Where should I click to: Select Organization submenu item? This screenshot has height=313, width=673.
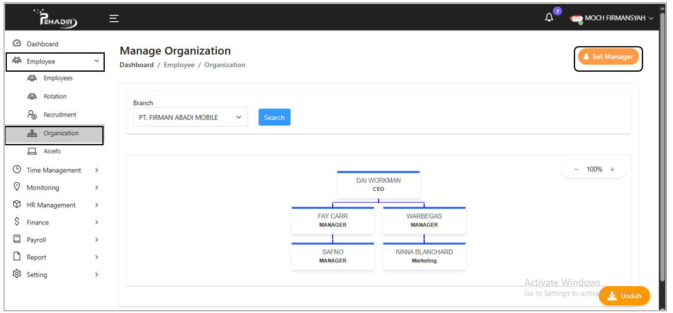click(54, 134)
